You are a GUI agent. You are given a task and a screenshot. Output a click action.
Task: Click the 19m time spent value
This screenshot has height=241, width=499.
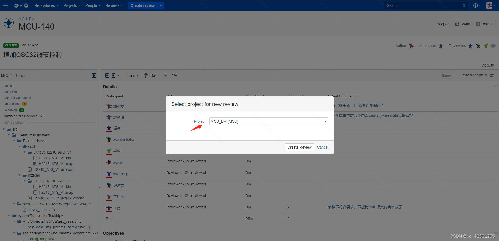[x=175, y=75]
